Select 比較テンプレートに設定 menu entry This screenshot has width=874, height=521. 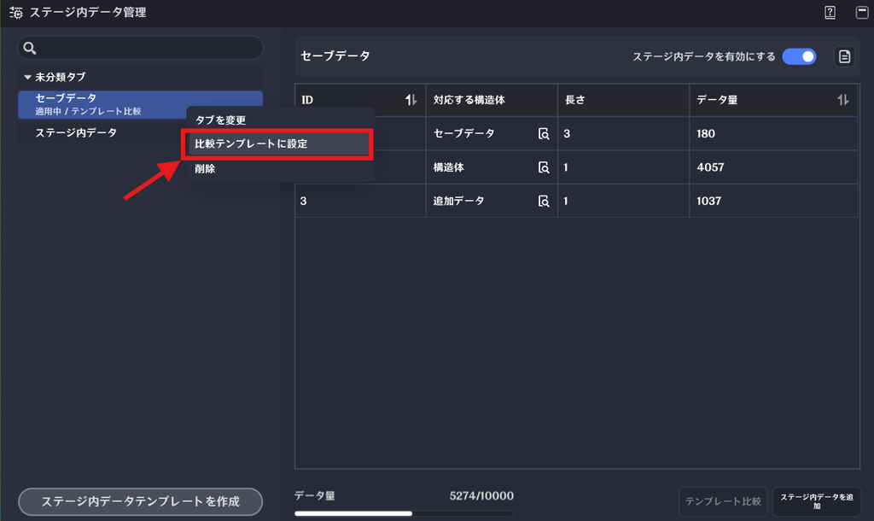[278, 144]
